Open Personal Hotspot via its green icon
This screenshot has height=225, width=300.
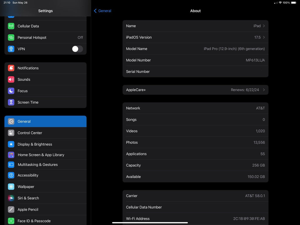pos(11,38)
